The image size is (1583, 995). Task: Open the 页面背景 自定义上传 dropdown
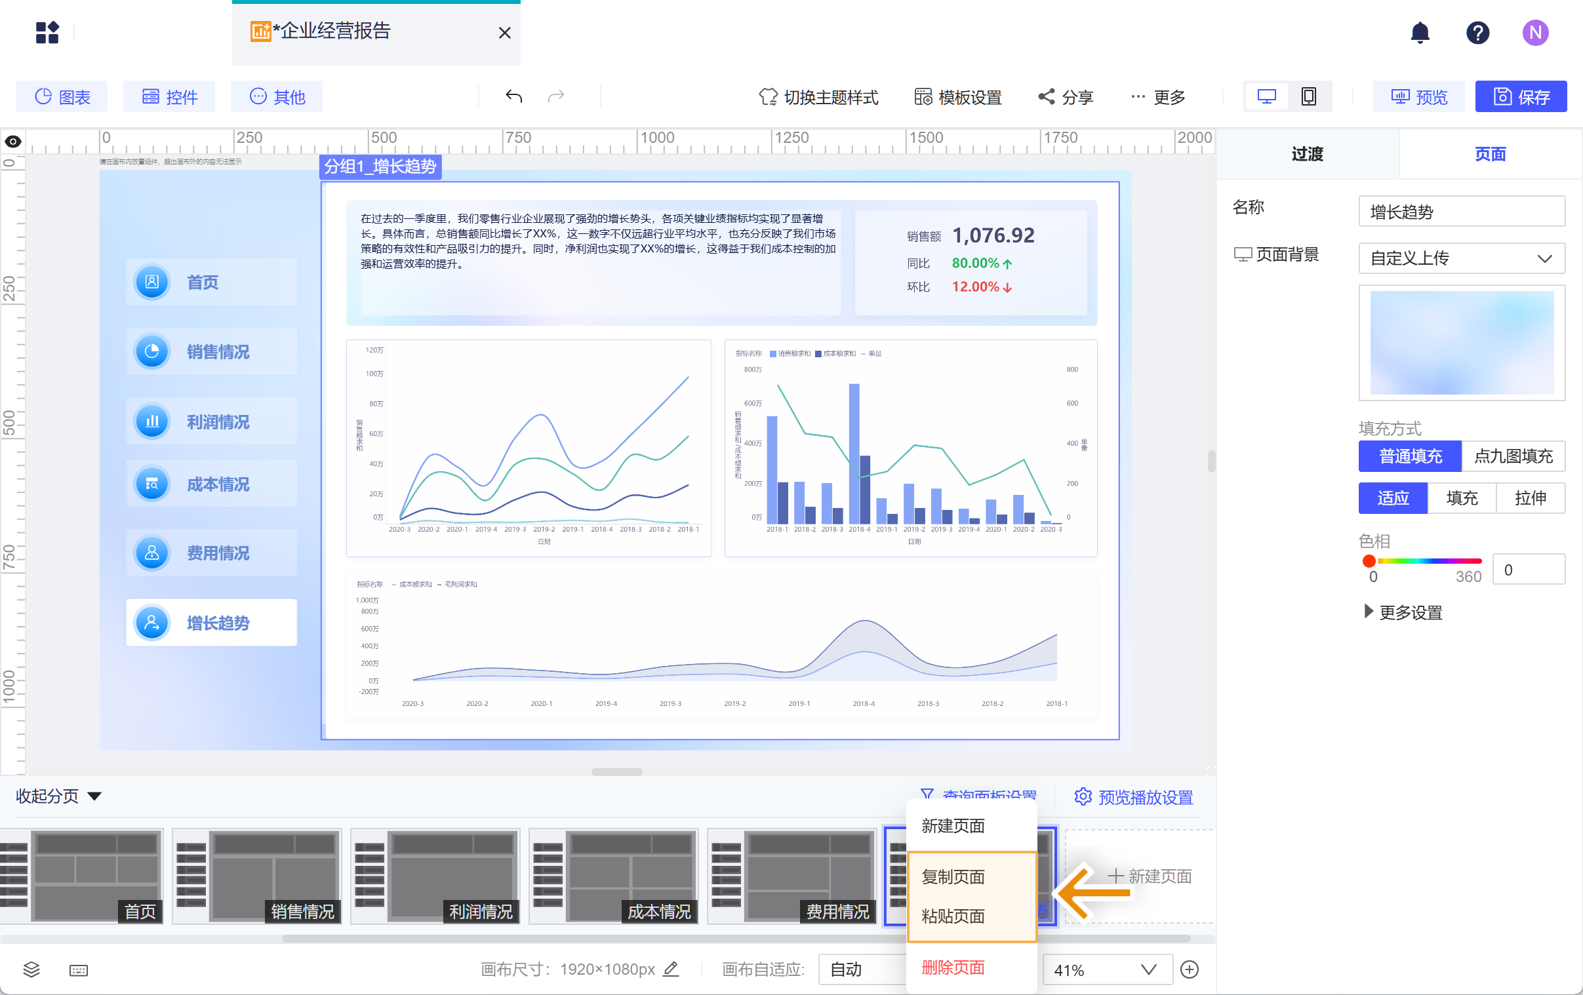[1461, 258]
